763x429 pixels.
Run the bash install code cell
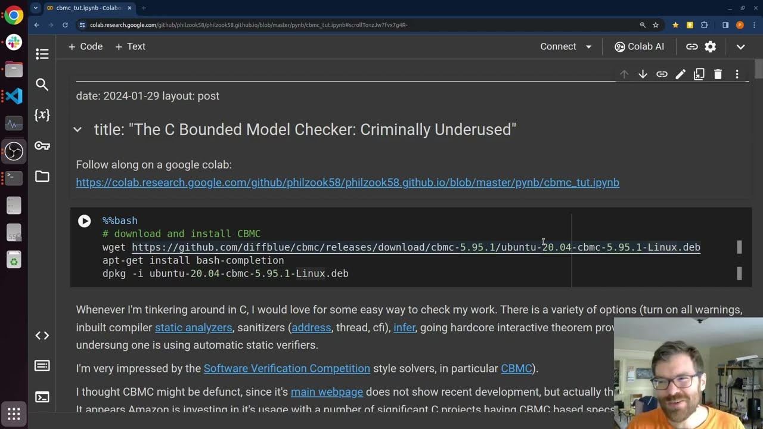coord(84,221)
